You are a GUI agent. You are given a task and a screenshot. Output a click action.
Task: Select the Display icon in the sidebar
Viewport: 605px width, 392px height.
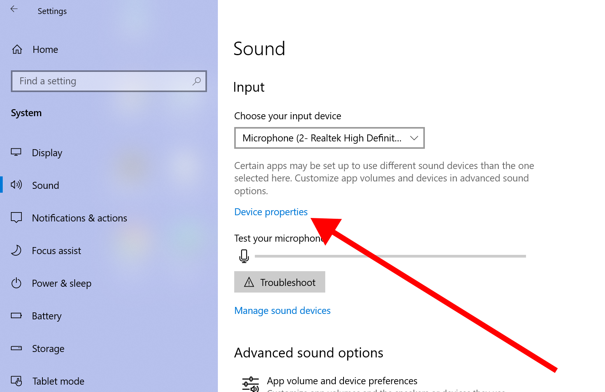[x=16, y=152]
